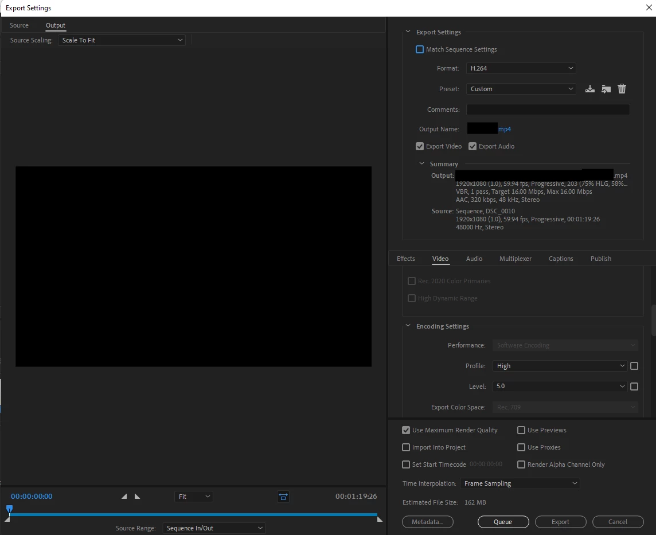Enable Match Sequence Settings checkbox

point(420,49)
